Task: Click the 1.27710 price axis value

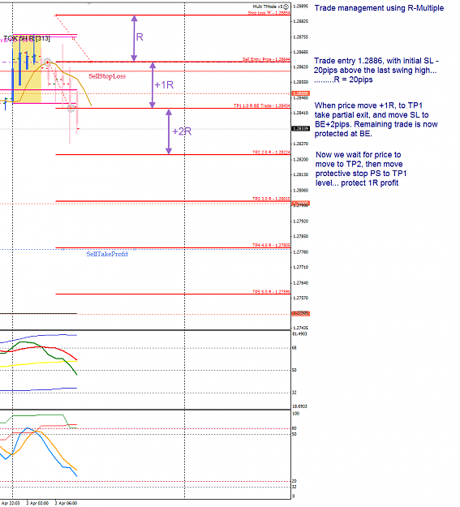Action: click(x=300, y=268)
